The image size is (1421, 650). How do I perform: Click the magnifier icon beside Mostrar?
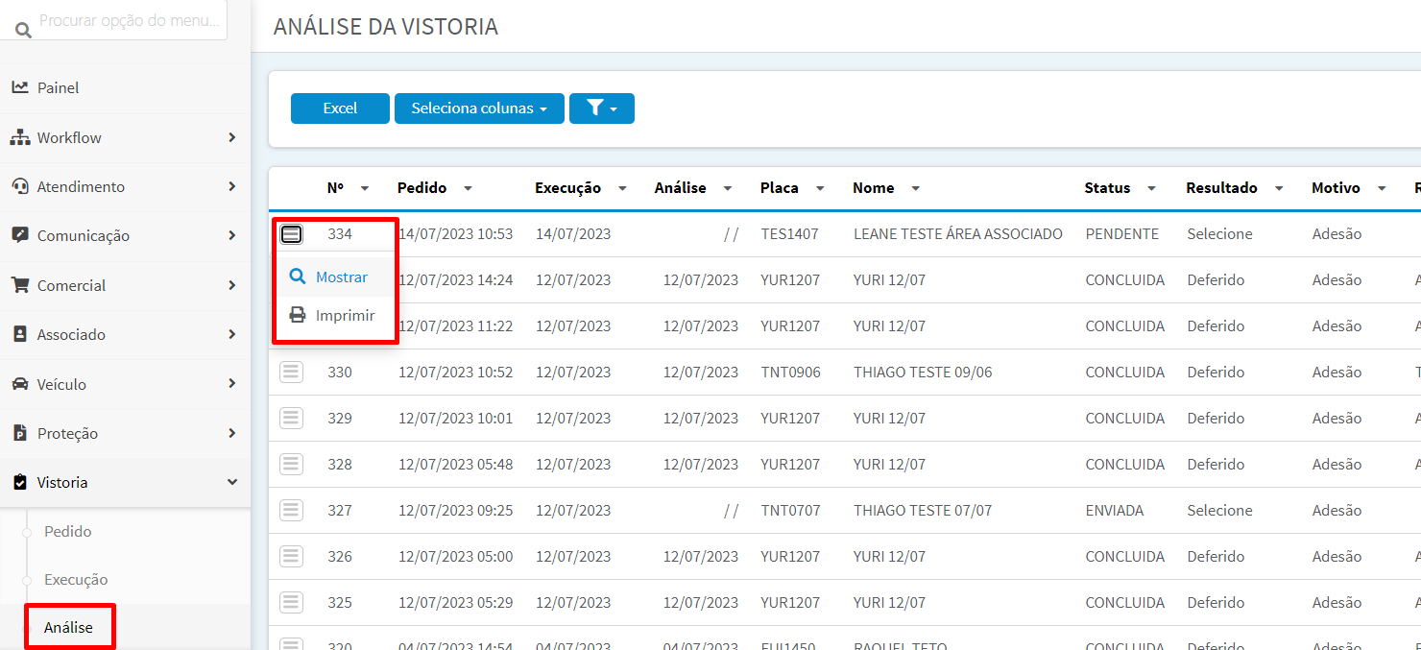tap(298, 277)
